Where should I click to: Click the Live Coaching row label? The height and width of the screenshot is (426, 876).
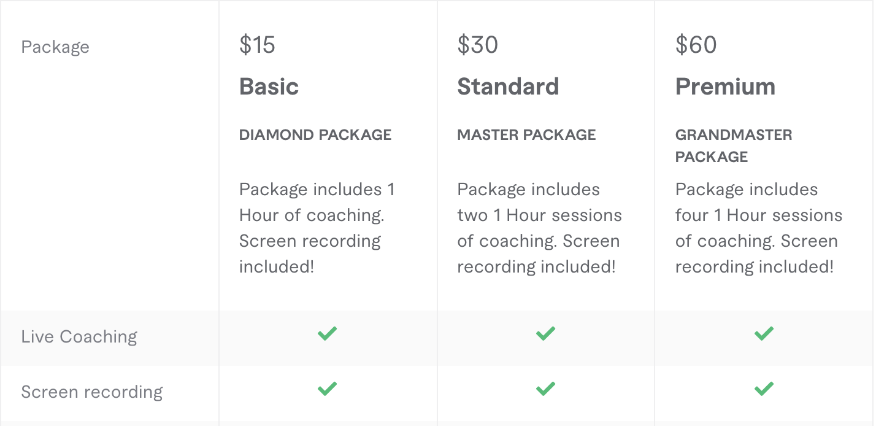tap(79, 337)
